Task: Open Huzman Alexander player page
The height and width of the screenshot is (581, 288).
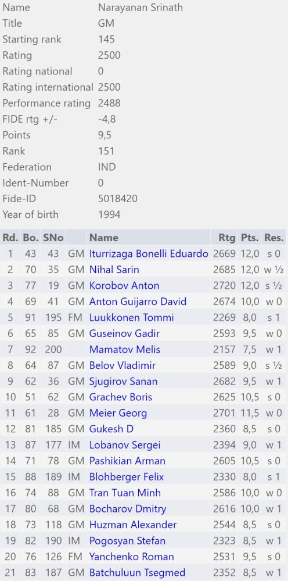Action: coord(133,525)
